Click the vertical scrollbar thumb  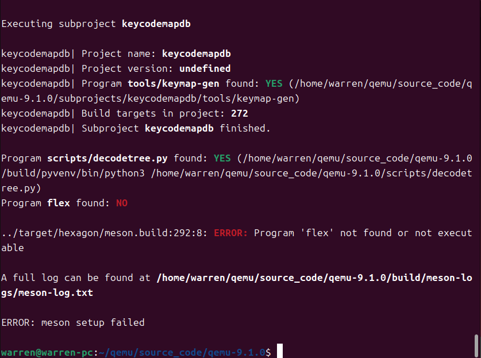(476, 345)
